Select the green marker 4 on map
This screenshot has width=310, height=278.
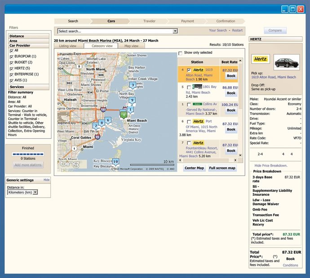[124, 115]
